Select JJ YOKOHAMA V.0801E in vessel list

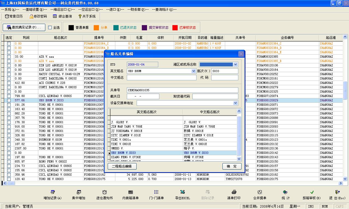pyautogui.click(x=147, y=131)
